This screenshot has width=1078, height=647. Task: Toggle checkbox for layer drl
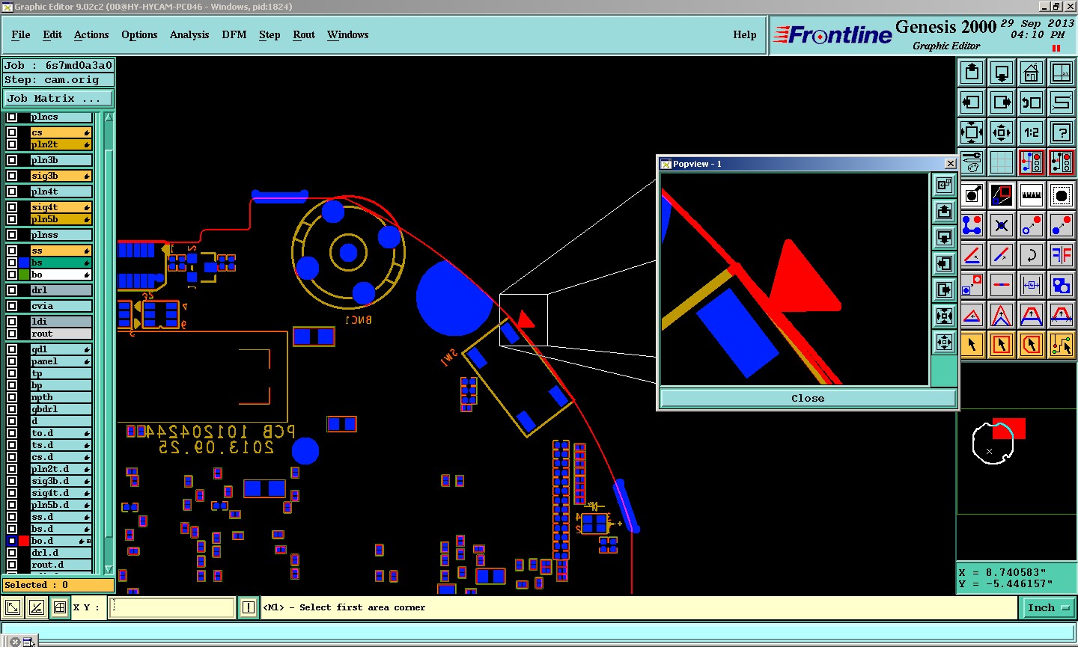[x=12, y=290]
